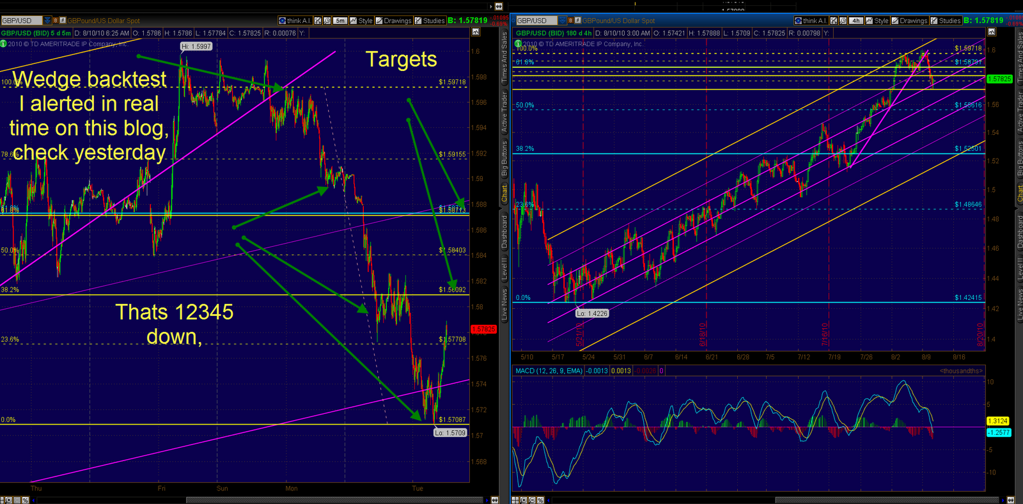This screenshot has height=504, width=1023.
Task: Open Drawings menu in right chart
Action: [x=909, y=20]
